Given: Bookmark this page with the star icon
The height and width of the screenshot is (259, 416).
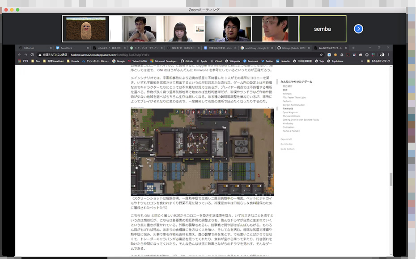Looking at the screenshot, I should pyautogui.click(x=321, y=55).
